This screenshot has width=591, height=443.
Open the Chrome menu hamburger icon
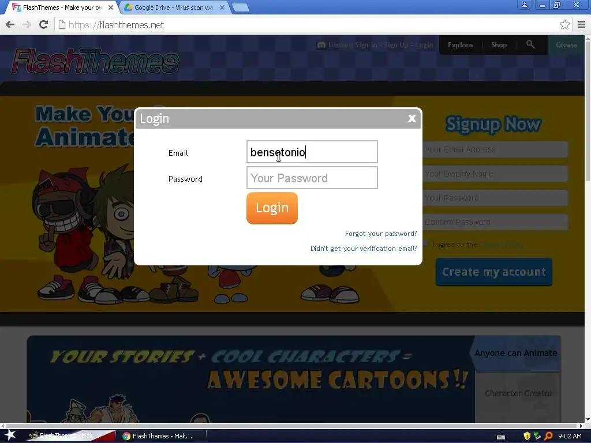[581, 25]
